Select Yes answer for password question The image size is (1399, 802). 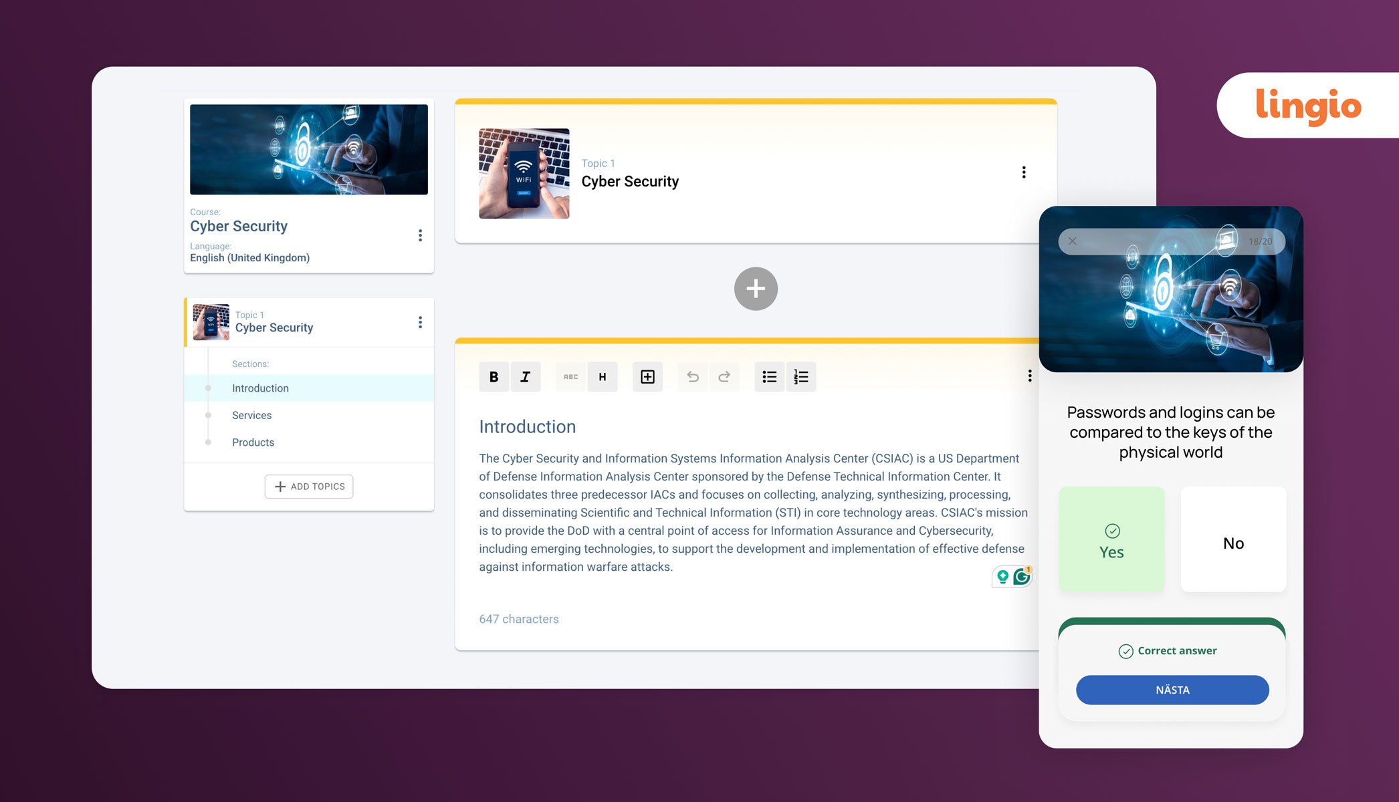1111,543
